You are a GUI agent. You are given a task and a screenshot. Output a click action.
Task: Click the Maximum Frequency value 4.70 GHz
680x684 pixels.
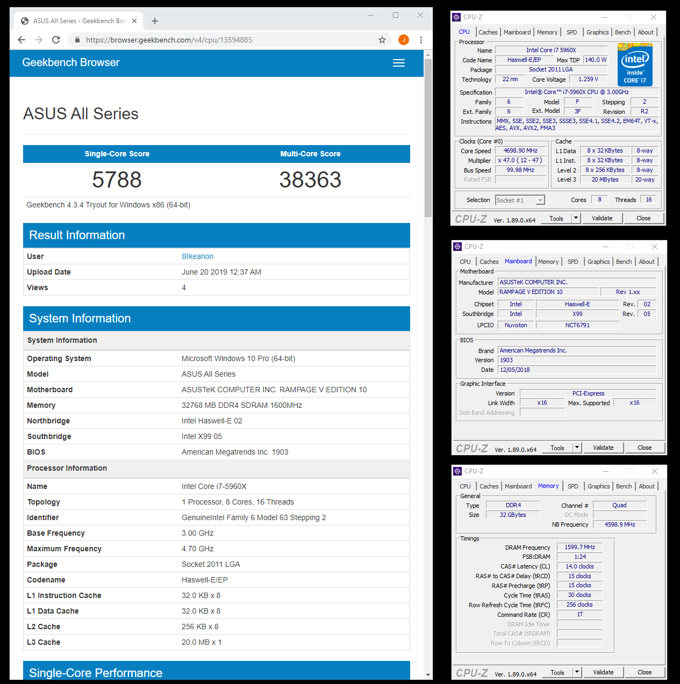(x=197, y=549)
